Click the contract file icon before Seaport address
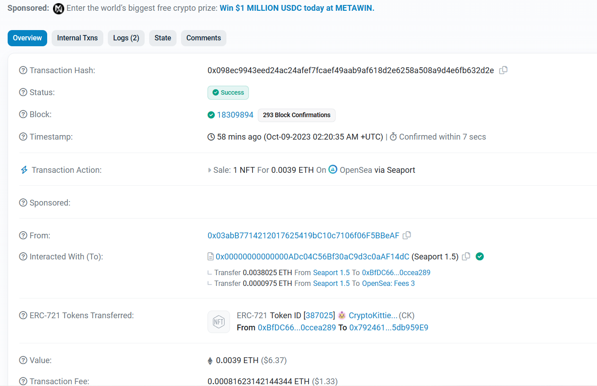The height and width of the screenshot is (386, 597). pyautogui.click(x=210, y=257)
